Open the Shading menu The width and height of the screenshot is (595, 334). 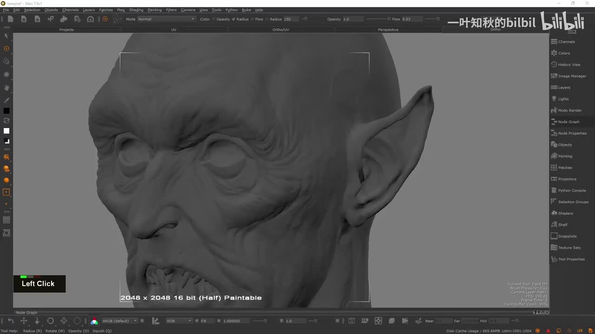pyautogui.click(x=136, y=10)
